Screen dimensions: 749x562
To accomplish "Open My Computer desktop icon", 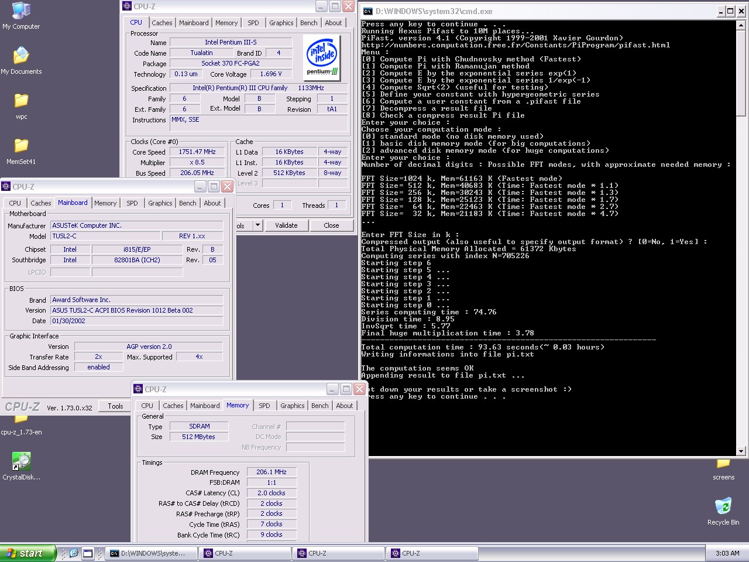I will pos(21,16).
